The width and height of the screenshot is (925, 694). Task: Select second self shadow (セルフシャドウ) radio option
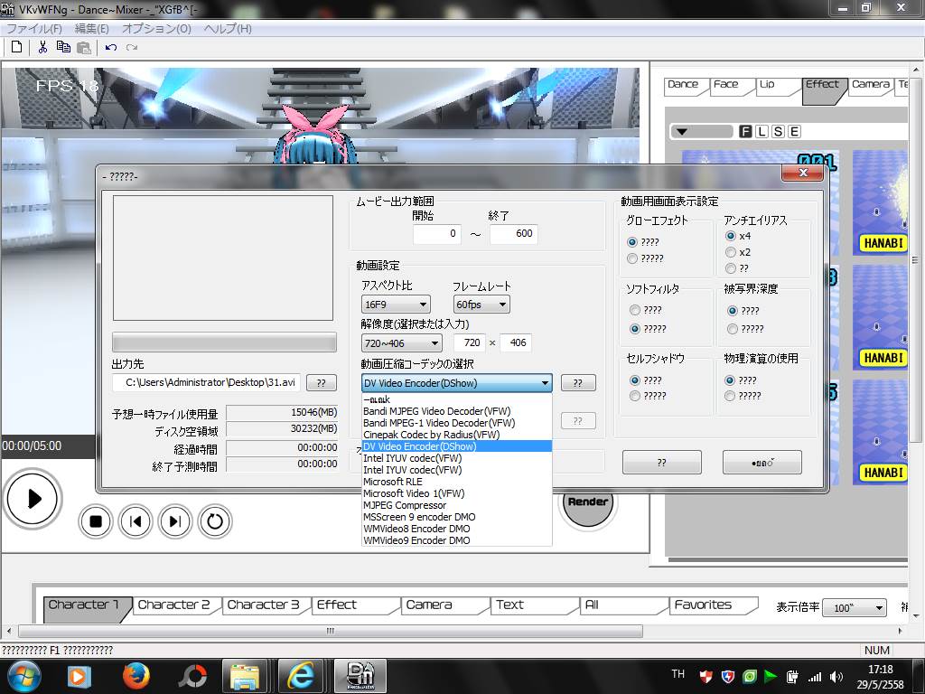click(635, 396)
